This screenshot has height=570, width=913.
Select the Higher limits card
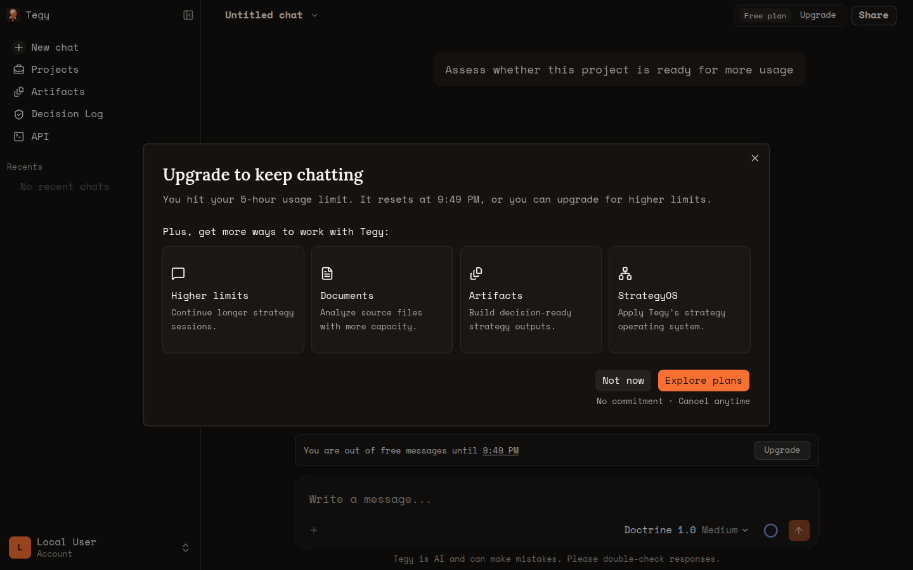(x=233, y=300)
